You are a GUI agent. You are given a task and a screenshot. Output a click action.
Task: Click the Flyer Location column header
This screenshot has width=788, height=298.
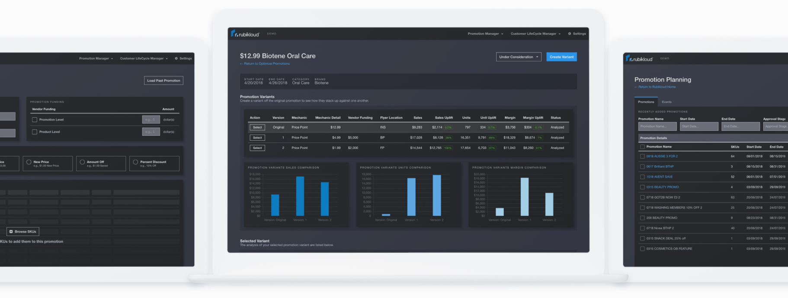[391, 118]
